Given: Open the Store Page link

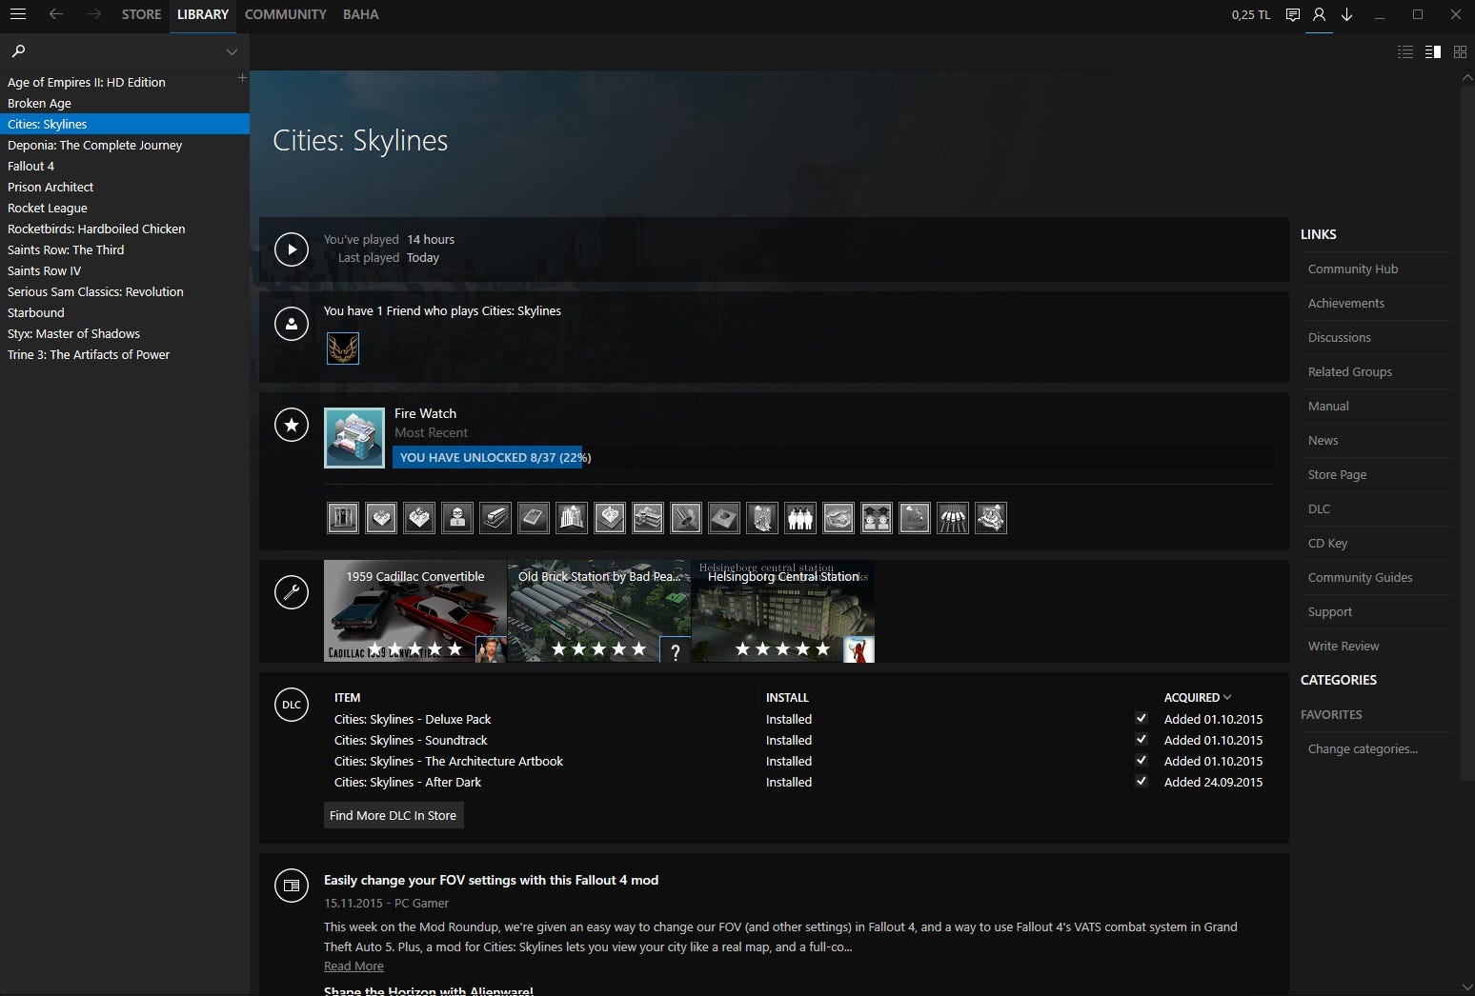Looking at the screenshot, I should click(1338, 474).
